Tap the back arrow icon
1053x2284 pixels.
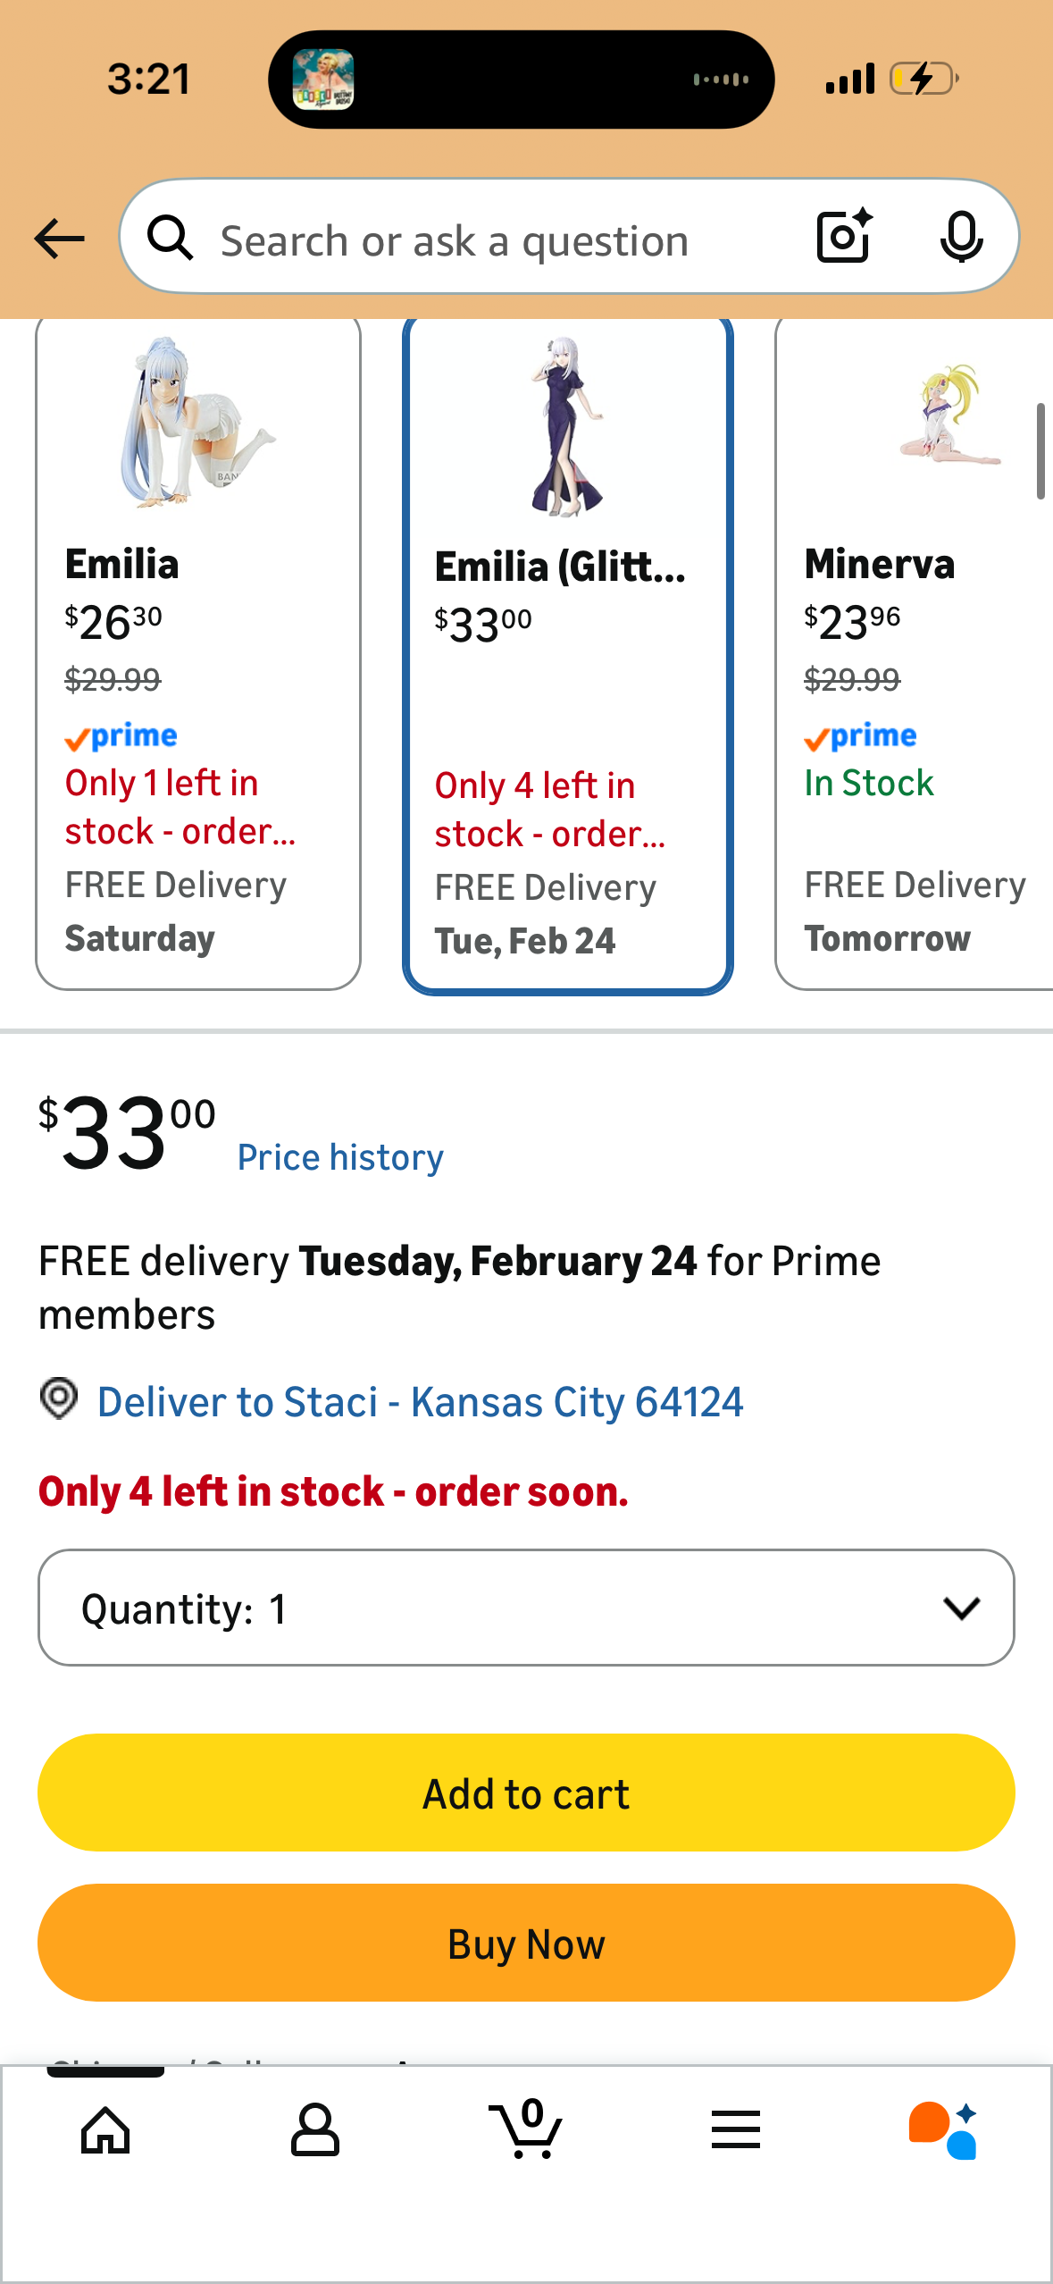point(59,239)
